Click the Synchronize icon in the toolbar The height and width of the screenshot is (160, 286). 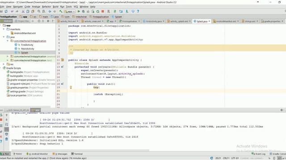click(x=6, y=12)
